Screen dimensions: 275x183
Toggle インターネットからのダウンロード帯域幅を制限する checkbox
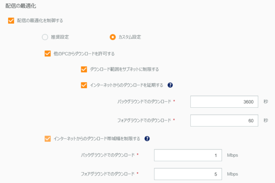coord(47,139)
